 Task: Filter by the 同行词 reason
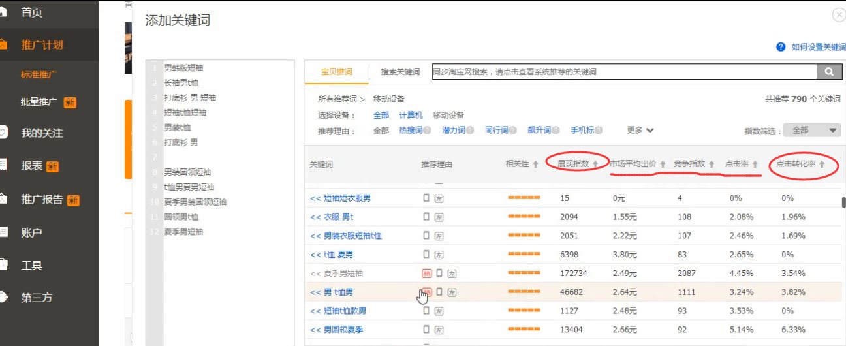(x=497, y=131)
